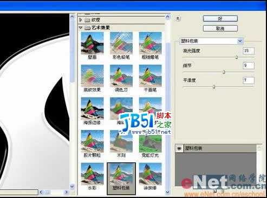This screenshot has height=198, width=267.
Task: Click the preview pane vertical scroll up arrow
Action: pyautogui.click(x=72, y=16)
